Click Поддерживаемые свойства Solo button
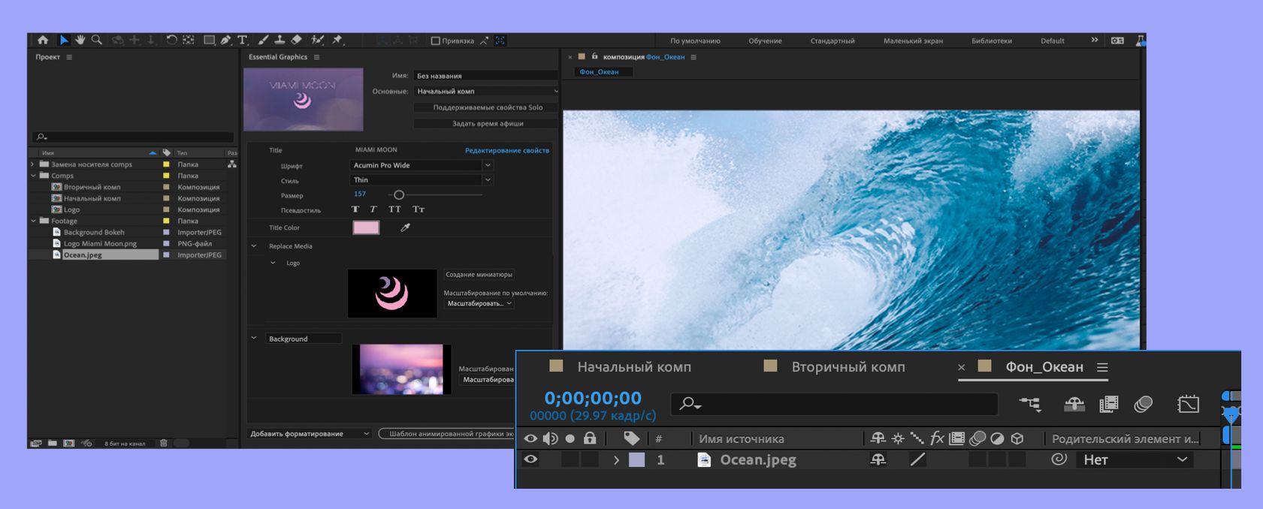1263x509 pixels. (x=488, y=107)
